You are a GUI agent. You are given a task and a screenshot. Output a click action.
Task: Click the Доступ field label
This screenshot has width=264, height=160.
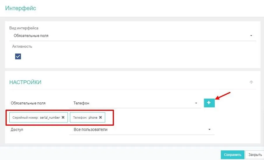(x=17, y=130)
